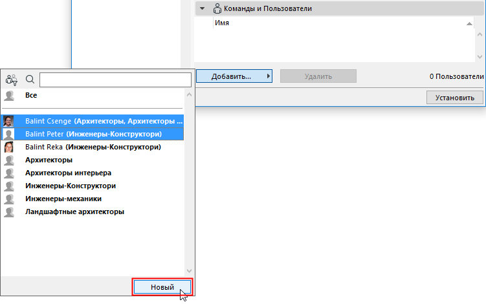Viewport: 486px width, 304px height.
Task: Click the teams table scroll-down arrow
Action: pos(480,57)
